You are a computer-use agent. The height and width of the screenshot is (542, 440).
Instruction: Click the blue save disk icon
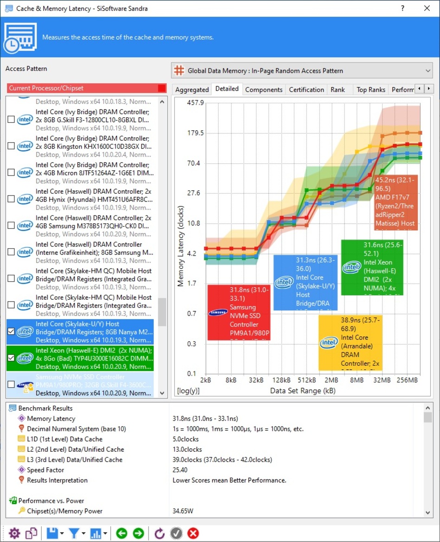52,533
